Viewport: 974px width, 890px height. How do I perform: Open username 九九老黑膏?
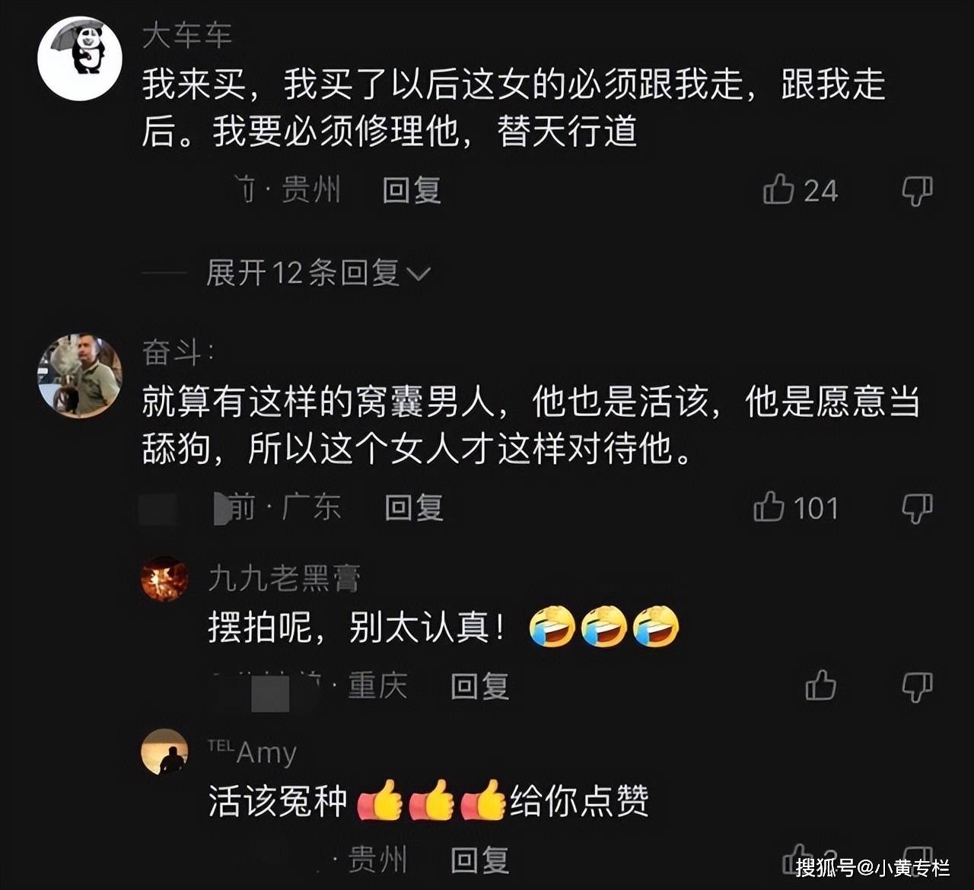284,579
